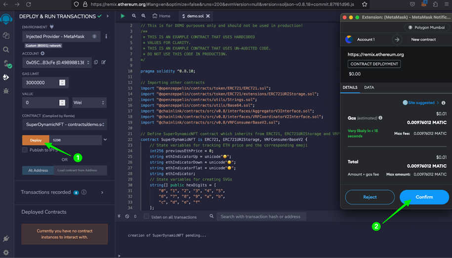Clear the terminal console icon
This screenshot has width=452, height=258.
coord(127,216)
